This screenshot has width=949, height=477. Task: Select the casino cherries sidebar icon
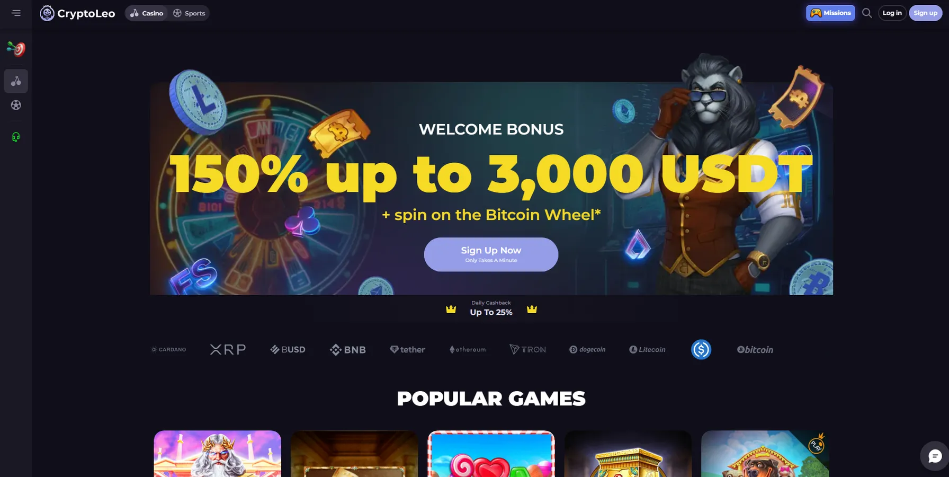[x=16, y=81]
